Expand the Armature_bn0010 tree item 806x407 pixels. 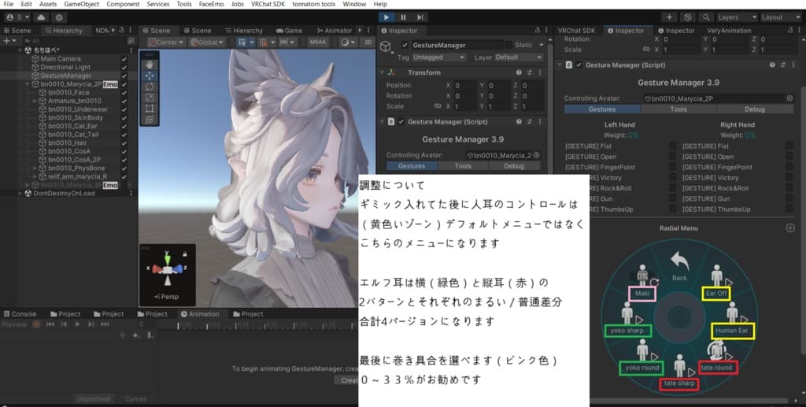click(x=35, y=101)
